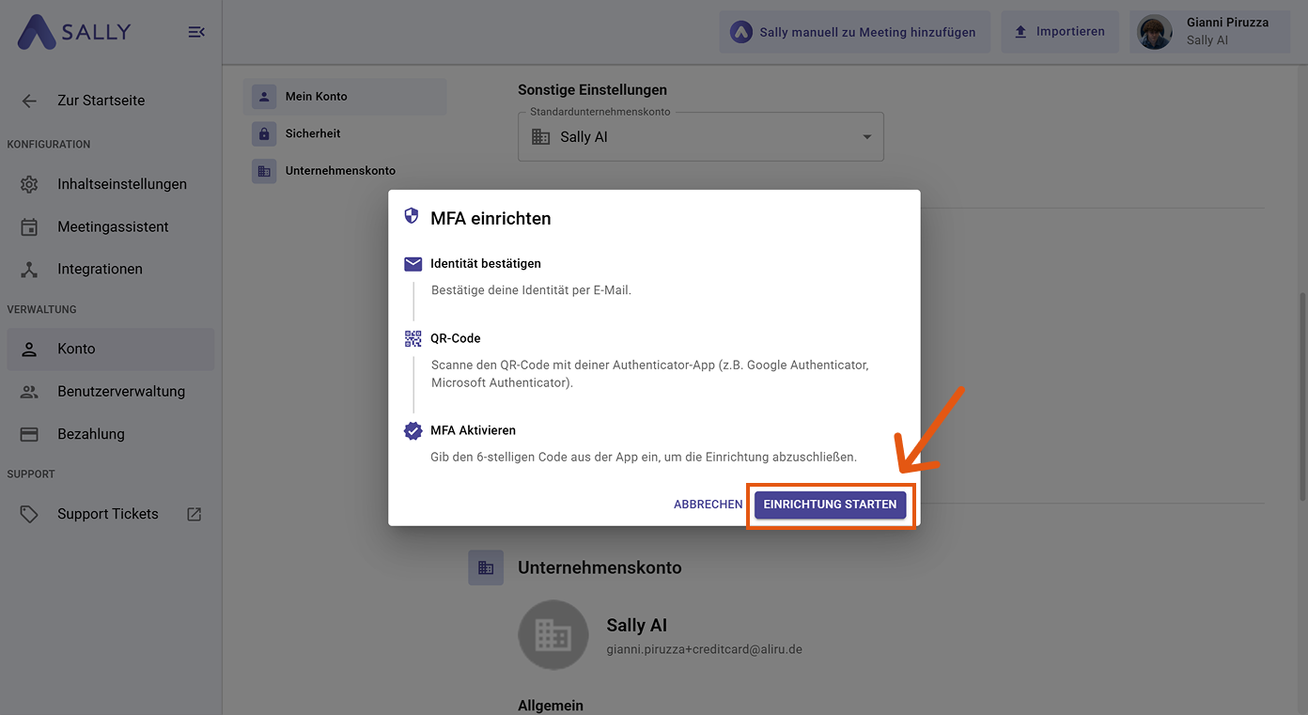Screen dimensions: 1308x715
Task: Click ABBRECHEN to dismiss the dialog
Action: click(708, 504)
